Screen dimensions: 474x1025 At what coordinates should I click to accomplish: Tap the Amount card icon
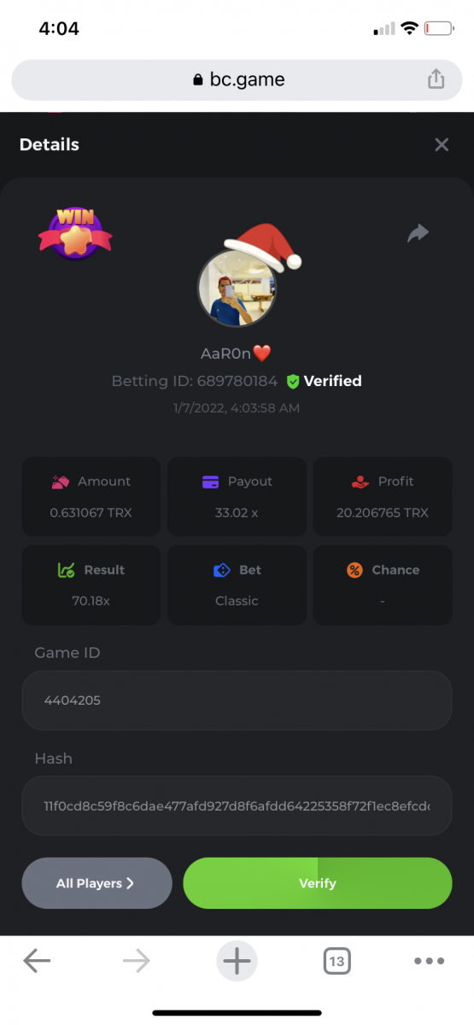[60, 482]
